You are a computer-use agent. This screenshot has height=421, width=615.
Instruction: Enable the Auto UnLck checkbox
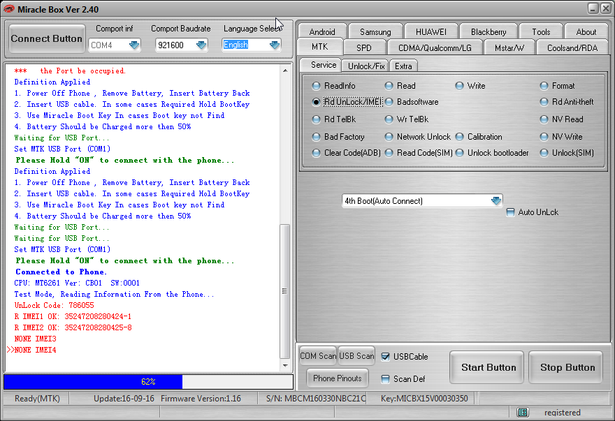coord(510,212)
